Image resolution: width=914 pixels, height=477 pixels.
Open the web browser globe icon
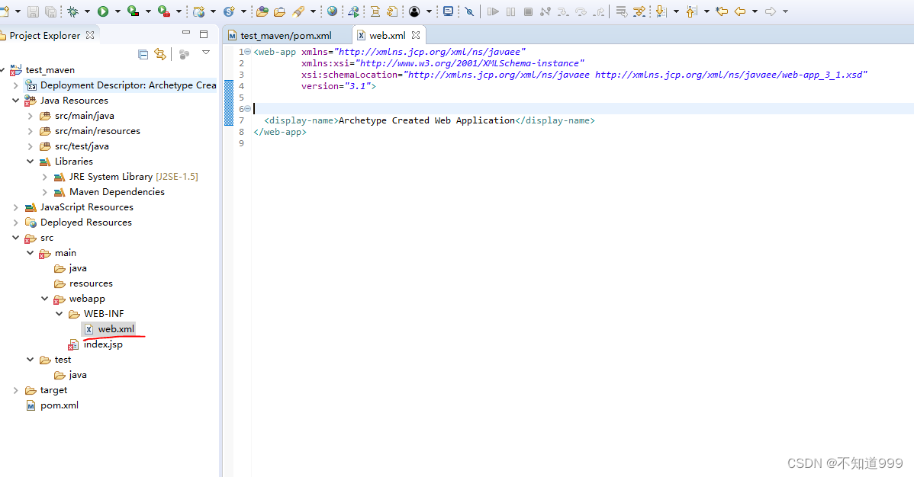click(332, 11)
